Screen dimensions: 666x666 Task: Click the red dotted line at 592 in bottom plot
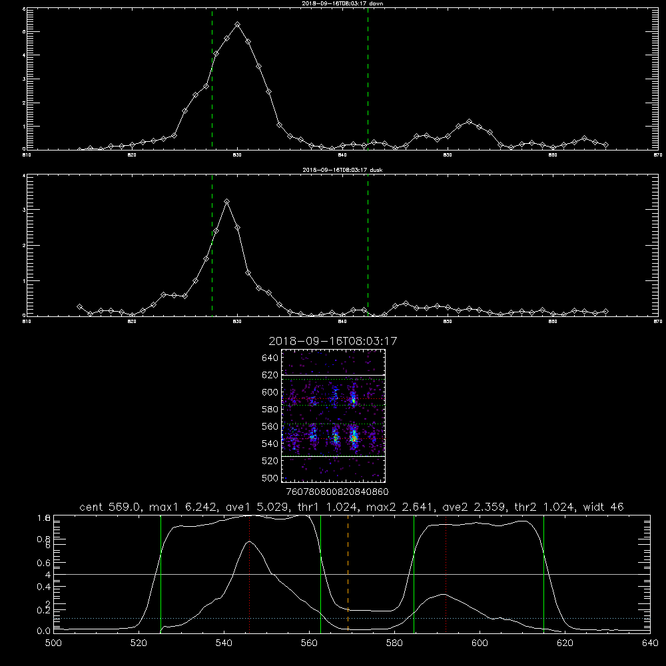click(446, 574)
